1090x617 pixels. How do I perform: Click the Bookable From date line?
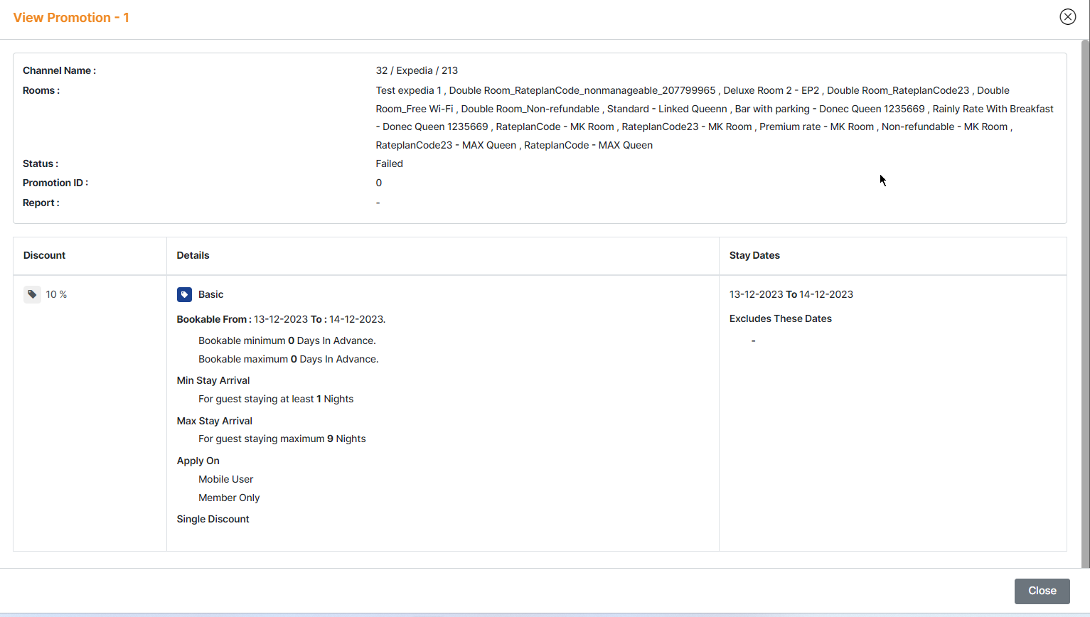pyautogui.click(x=281, y=319)
